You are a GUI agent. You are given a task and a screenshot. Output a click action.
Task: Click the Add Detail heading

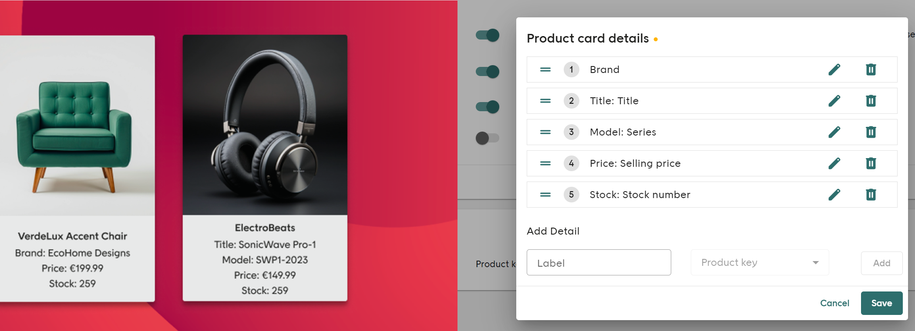click(553, 231)
